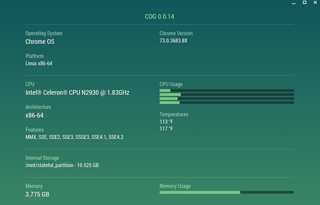
Task: Click the x86-64 architecture value
Action: (x=34, y=115)
